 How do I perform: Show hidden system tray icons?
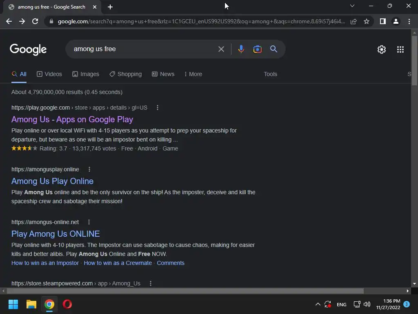(318, 304)
